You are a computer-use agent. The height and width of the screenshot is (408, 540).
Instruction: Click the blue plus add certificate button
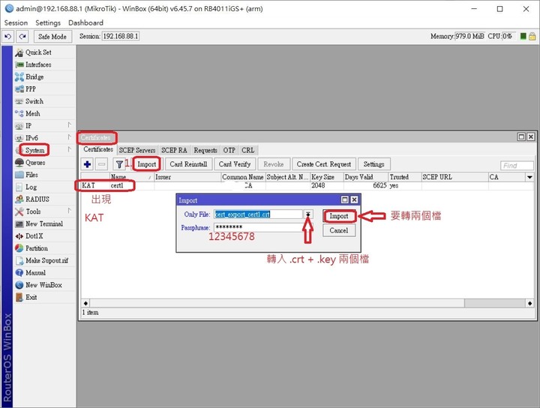click(88, 164)
